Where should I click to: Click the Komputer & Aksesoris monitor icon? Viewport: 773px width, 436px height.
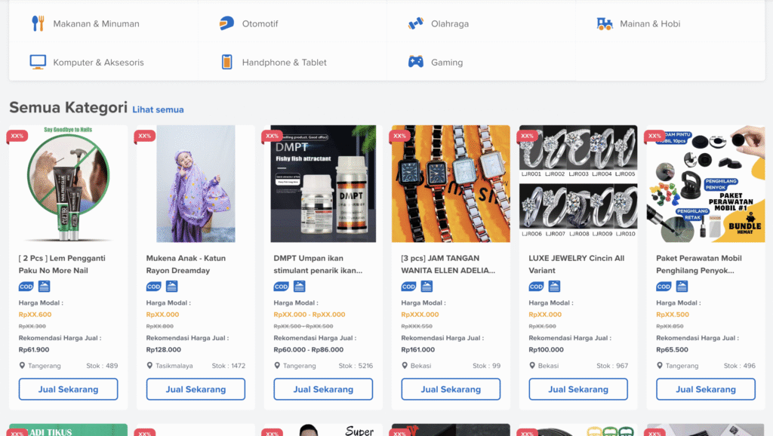pos(38,62)
